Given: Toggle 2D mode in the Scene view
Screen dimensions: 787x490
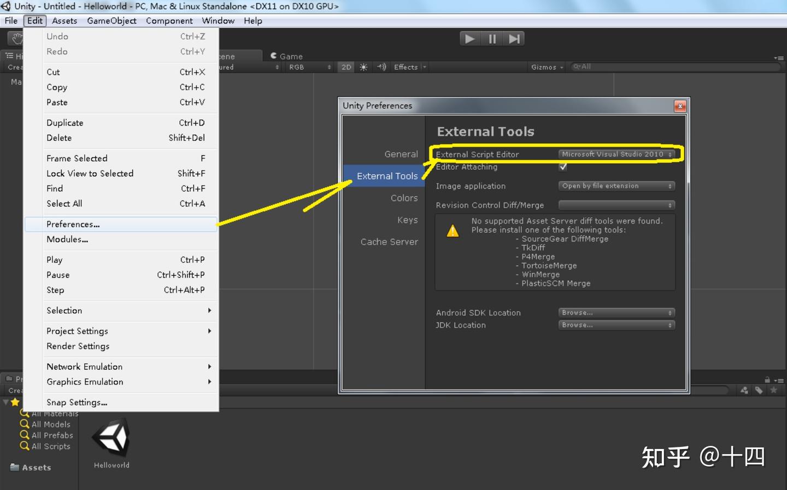Looking at the screenshot, I should click(x=346, y=67).
